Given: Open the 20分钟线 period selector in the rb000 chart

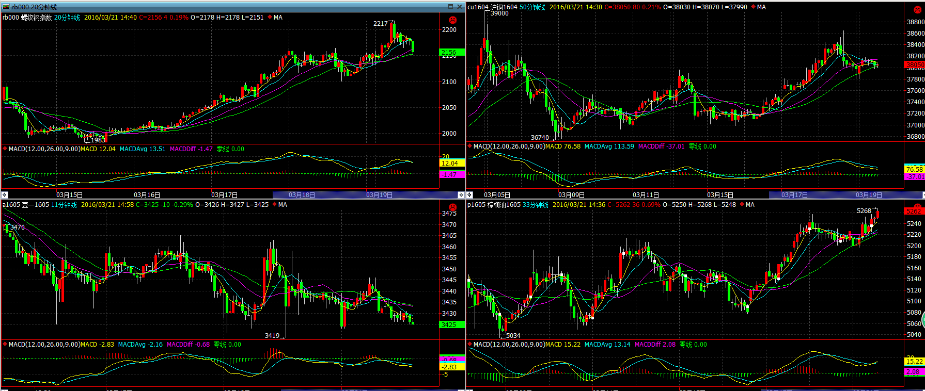Looking at the screenshot, I should (67, 18).
